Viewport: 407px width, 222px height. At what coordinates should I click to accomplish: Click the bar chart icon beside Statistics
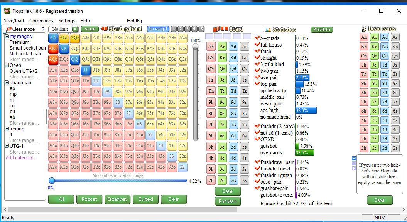[x=268, y=29]
